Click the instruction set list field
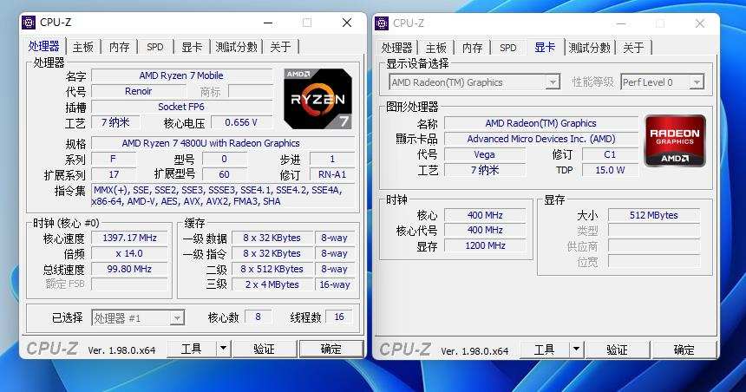The image size is (746, 392). click(x=223, y=195)
